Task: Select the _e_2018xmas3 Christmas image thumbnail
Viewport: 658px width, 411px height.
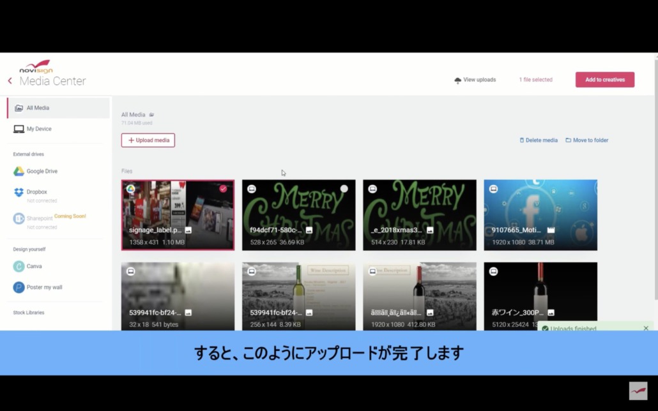Action: [419, 214]
